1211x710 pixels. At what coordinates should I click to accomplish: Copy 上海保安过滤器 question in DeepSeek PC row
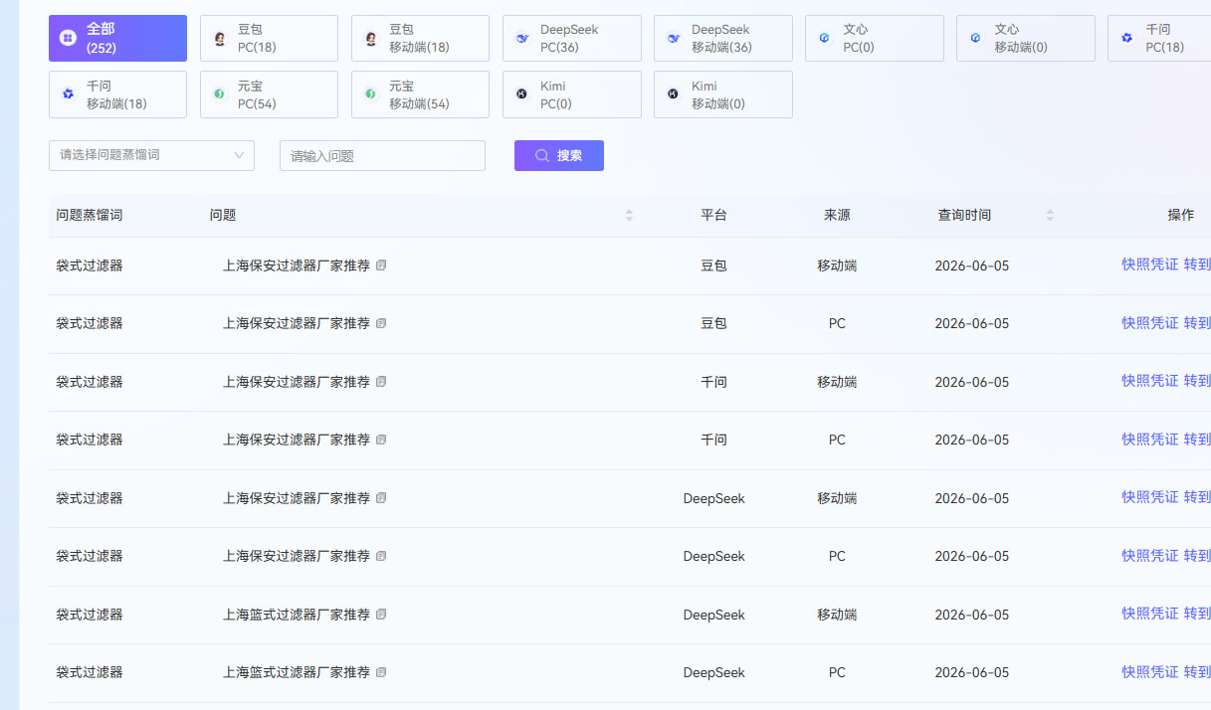[381, 556]
